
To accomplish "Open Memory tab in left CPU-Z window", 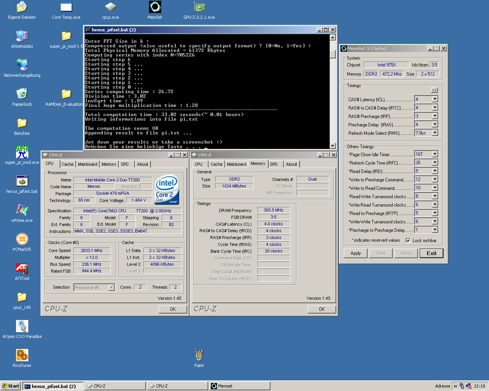I will (109, 164).
